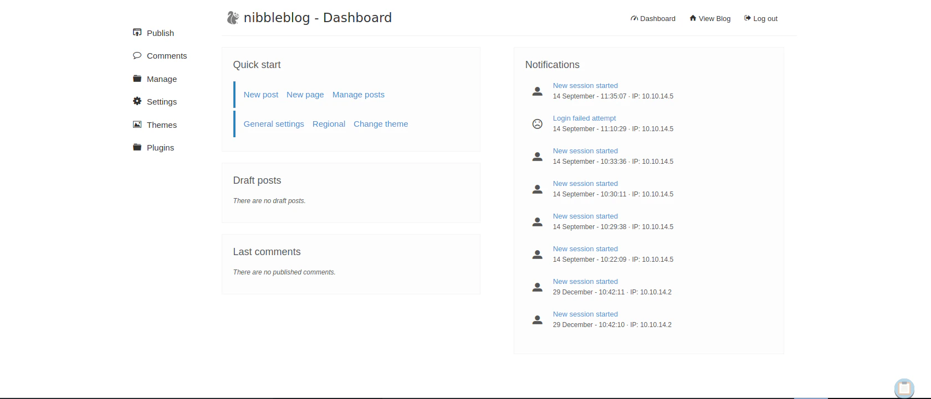Viewport: 931px width, 399px height.
Task: Go to Dashboard via top navigation
Action: (657, 19)
